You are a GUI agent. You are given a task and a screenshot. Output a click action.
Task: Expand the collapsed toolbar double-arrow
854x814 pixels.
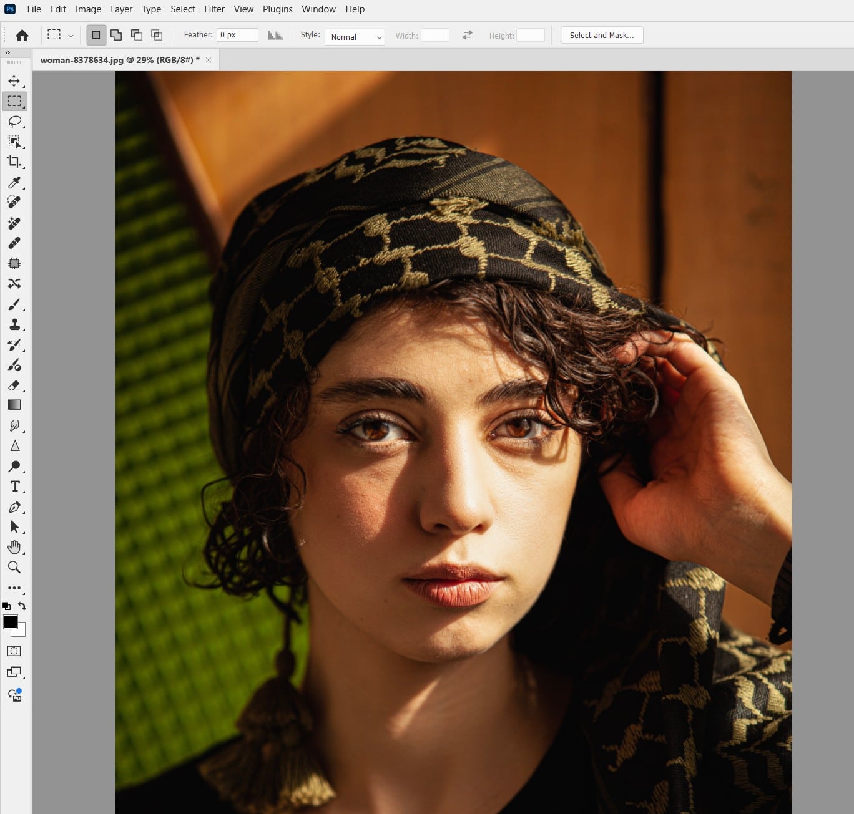coord(7,53)
